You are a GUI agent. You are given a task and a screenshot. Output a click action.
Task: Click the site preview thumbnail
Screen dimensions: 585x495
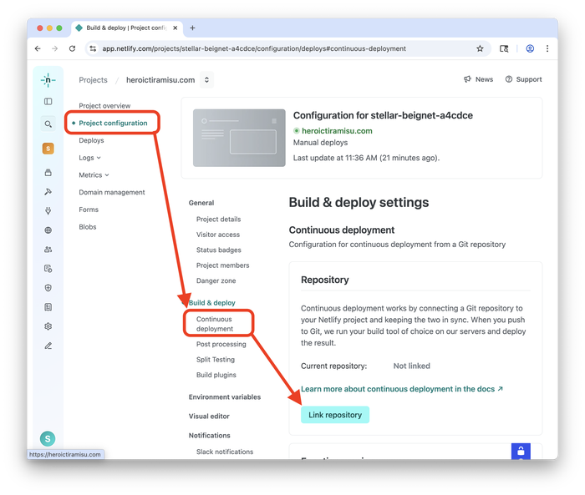pos(239,138)
